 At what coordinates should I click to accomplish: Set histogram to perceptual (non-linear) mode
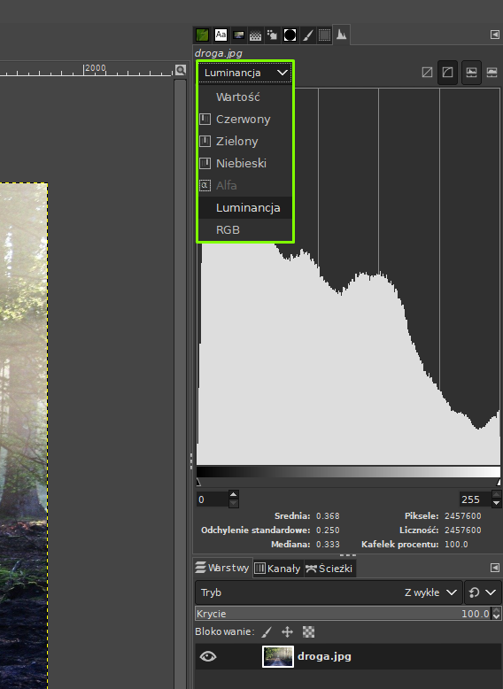coord(447,72)
